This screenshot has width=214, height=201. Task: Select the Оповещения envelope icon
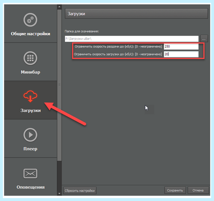click(30, 174)
